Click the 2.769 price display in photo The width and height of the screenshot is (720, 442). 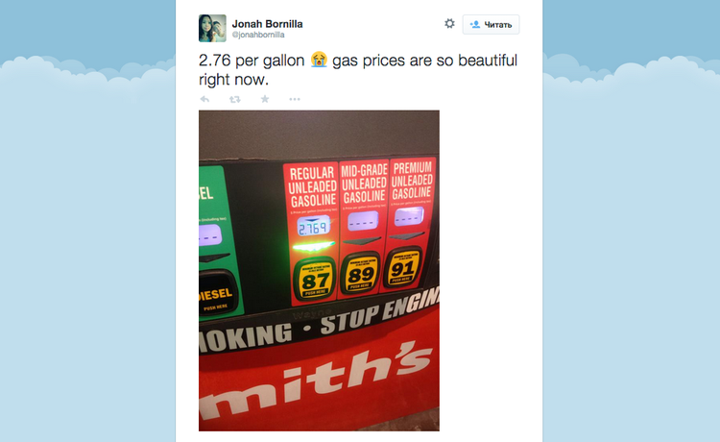[314, 227]
